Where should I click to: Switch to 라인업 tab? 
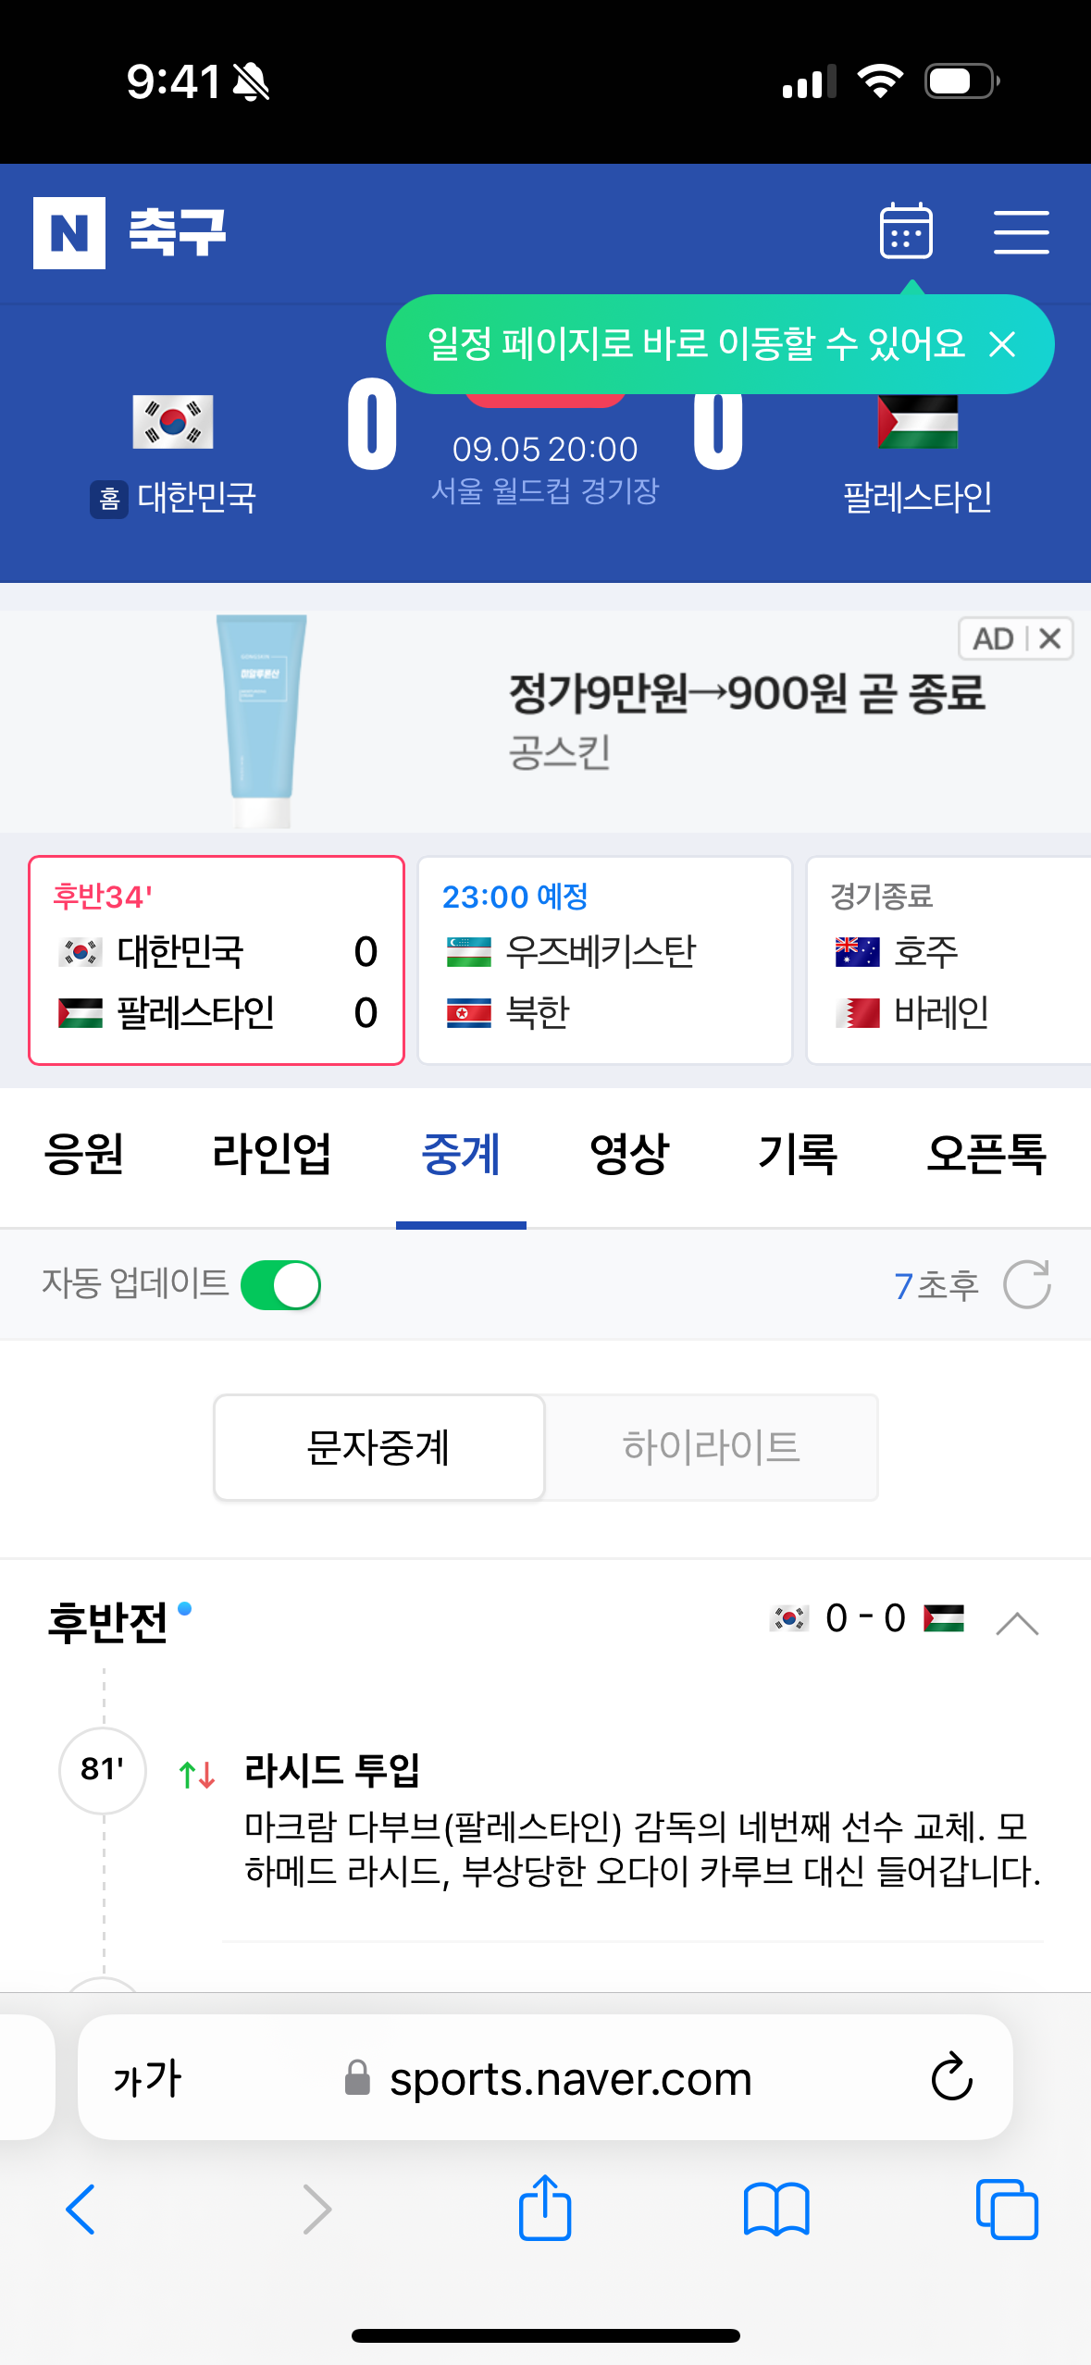(271, 1154)
